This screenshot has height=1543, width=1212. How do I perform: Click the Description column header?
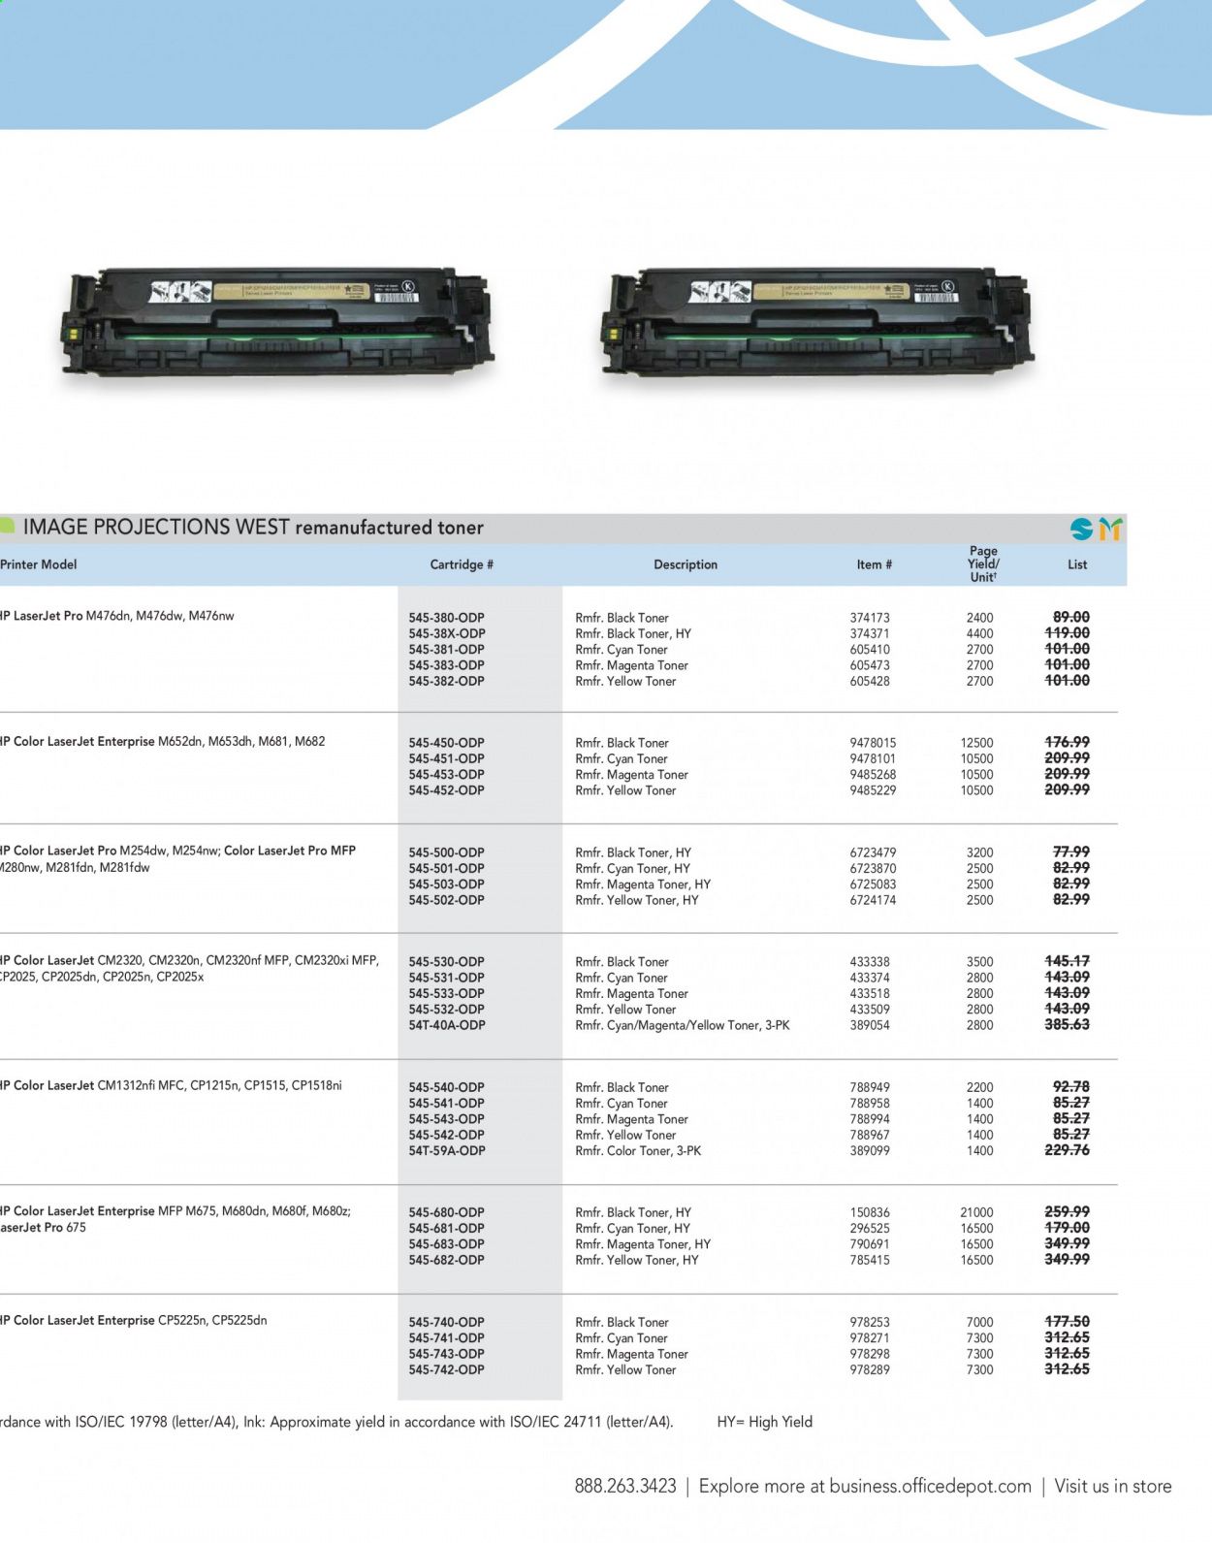686,564
